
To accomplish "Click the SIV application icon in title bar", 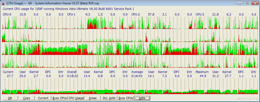I will tap(4, 3).
